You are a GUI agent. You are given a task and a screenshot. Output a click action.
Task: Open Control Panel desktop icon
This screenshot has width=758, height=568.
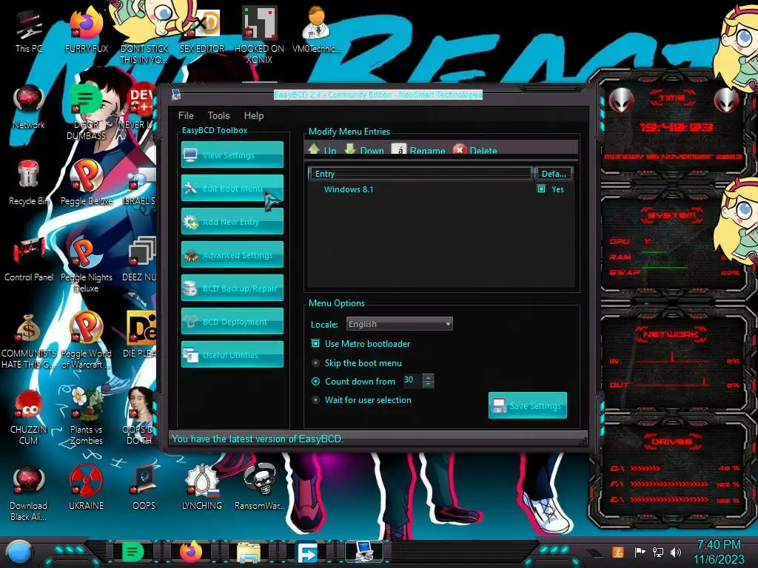pyautogui.click(x=29, y=260)
